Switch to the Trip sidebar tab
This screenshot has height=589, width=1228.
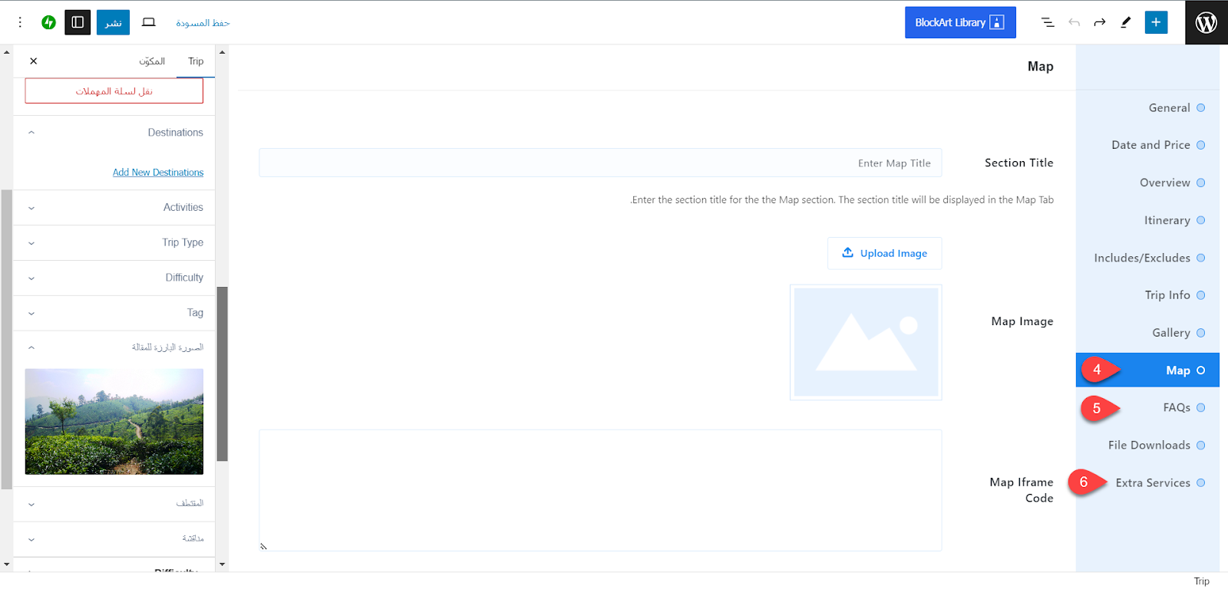[196, 61]
